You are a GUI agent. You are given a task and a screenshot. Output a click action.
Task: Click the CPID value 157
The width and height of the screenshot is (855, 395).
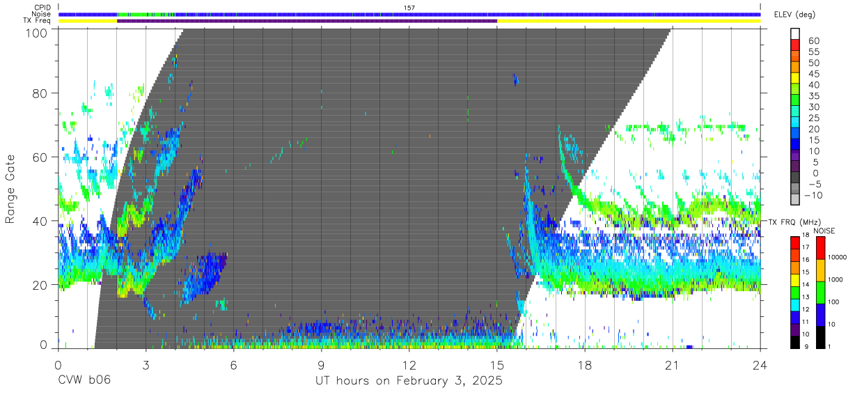[409, 8]
